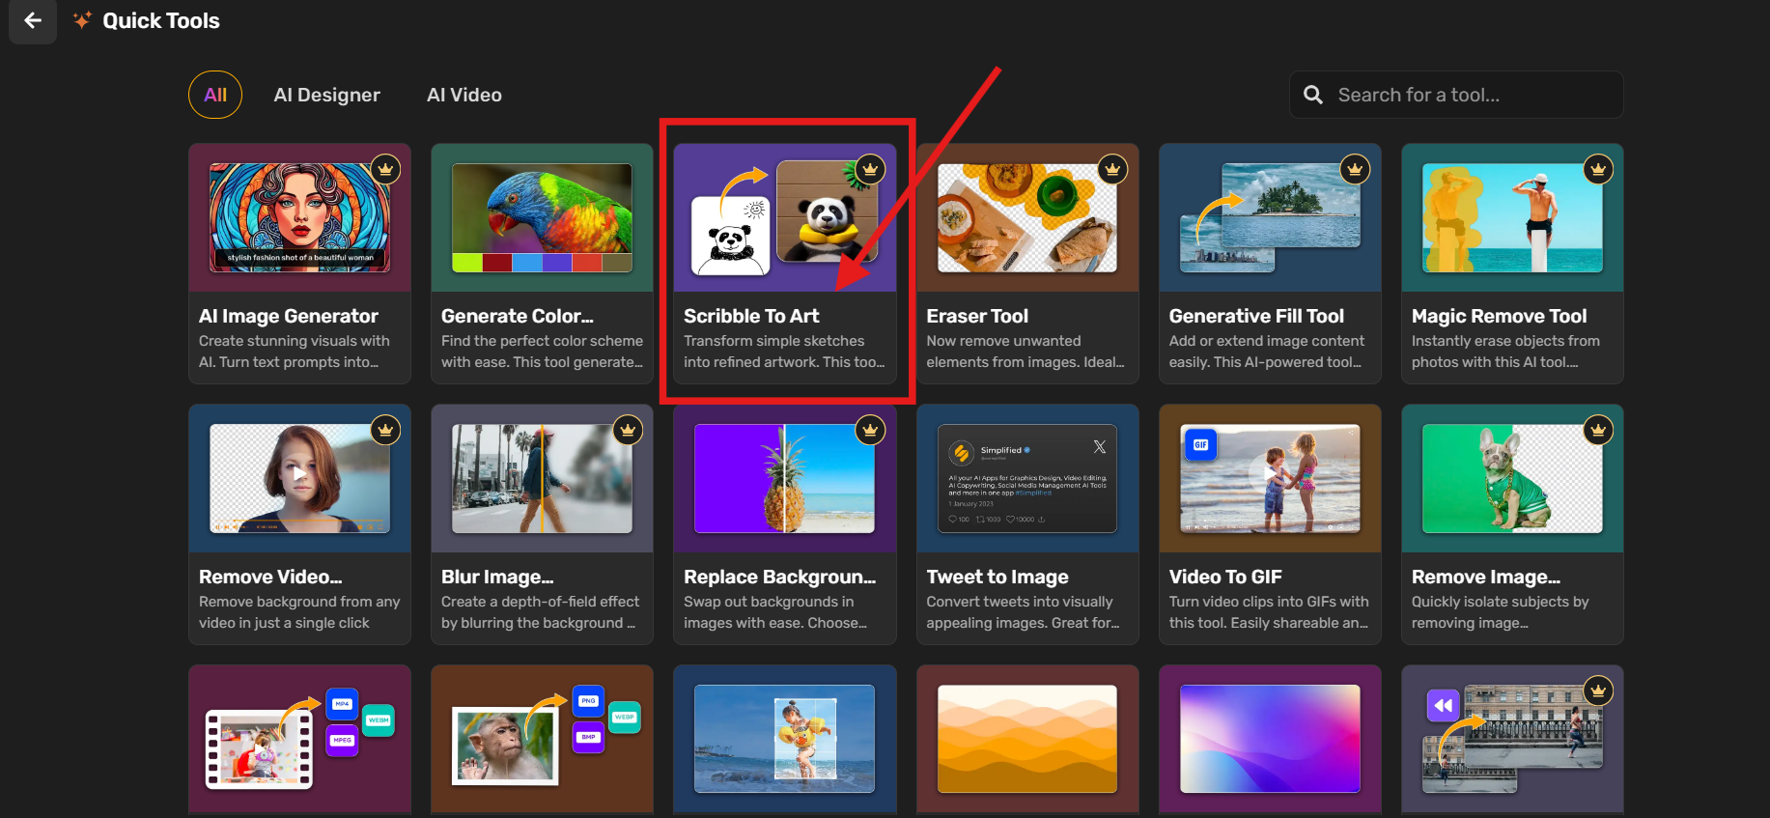Viewport: 1770px width, 818px height.
Task: Click crown badge on Blur Image card
Action: (x=629, y=430)
